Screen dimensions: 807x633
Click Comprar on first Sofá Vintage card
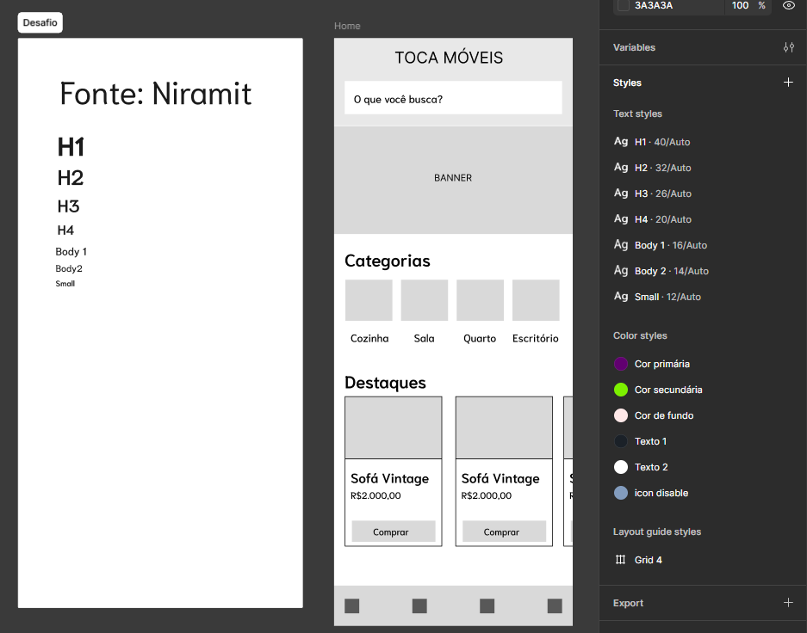pos(394,532)
